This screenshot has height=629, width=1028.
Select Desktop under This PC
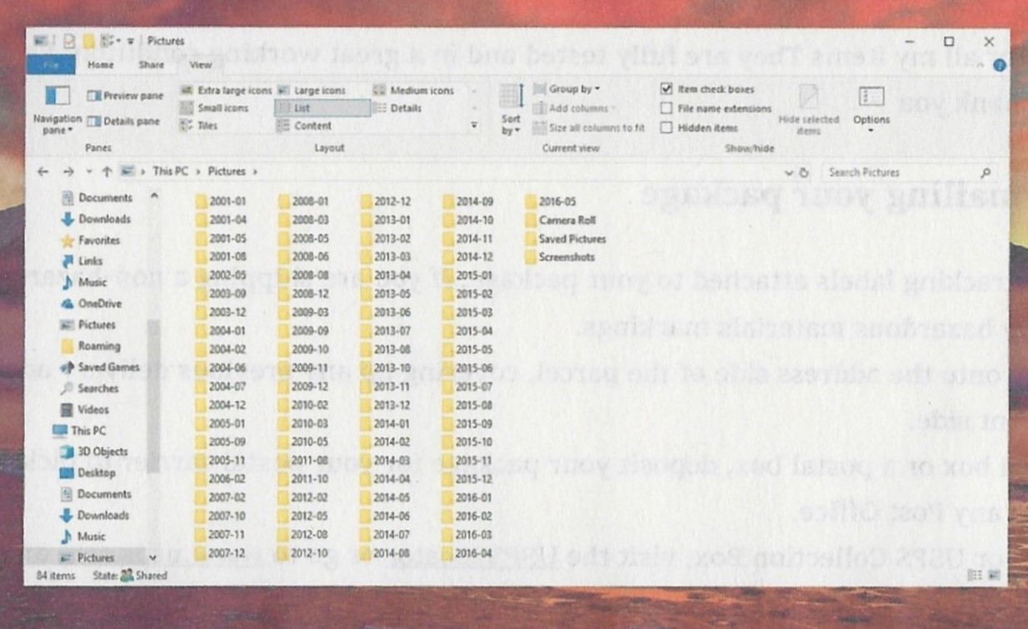(87, 473)
